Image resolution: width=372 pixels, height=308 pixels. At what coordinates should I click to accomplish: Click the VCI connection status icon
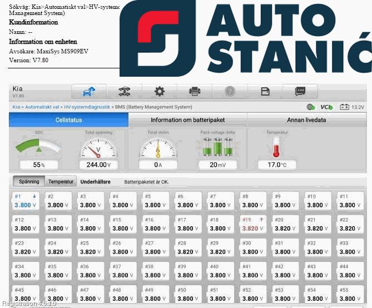click(327, 107)
